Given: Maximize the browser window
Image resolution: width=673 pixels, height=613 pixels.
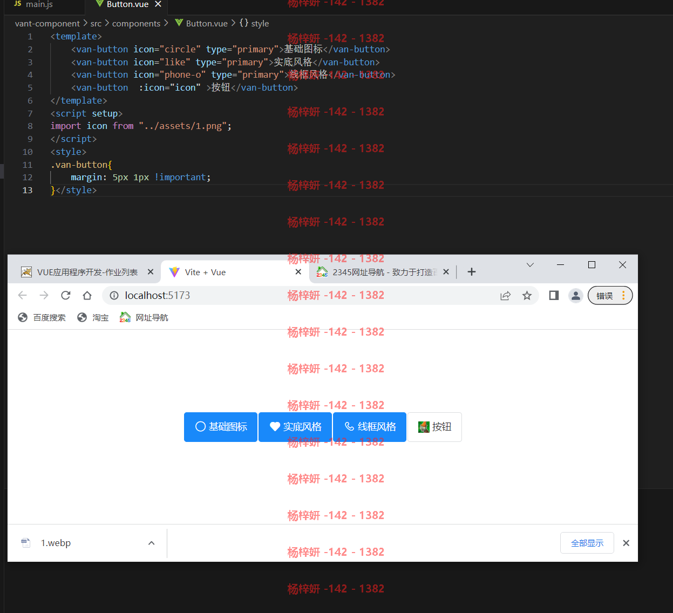Looking at the screenshot, I should pos(592,265).
